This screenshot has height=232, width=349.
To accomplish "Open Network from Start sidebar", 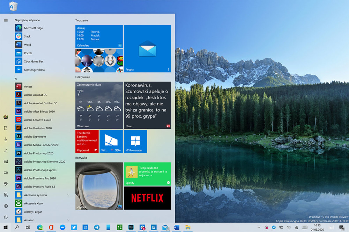I will [x=6, y=184].
